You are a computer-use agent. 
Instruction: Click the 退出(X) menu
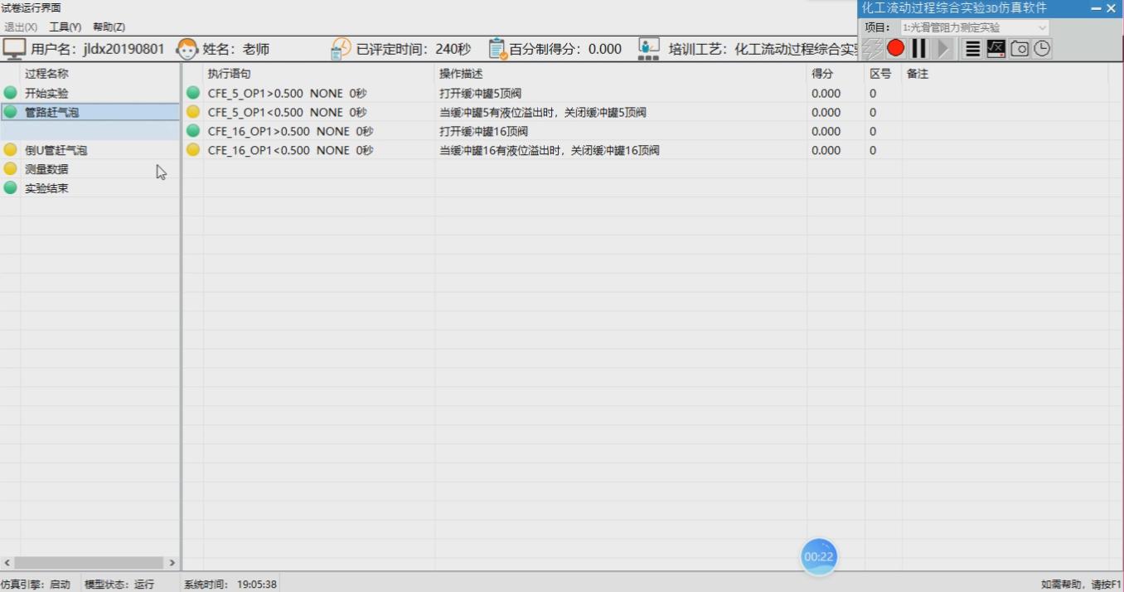point(21,27)
